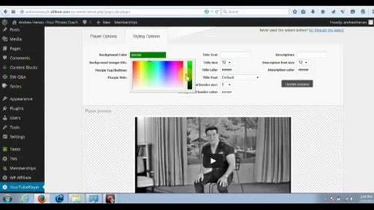Reload the page with the refresh icon

pyautogui.click(x=217, y=12)
